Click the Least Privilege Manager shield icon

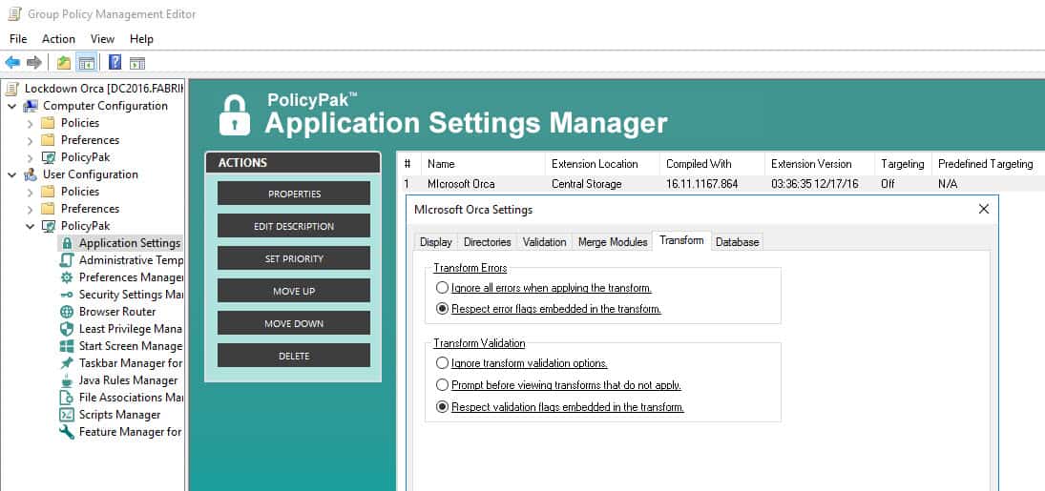click(67, 328)
